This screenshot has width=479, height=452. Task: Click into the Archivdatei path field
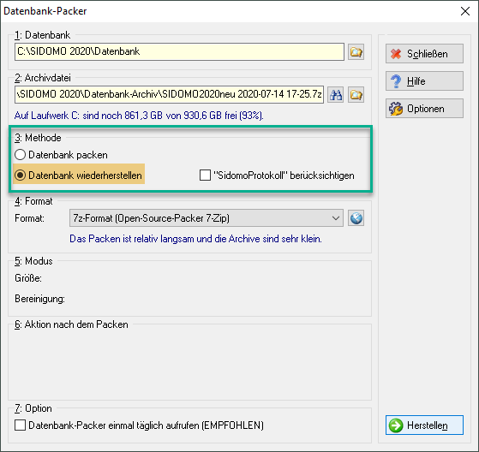[169, 95]
